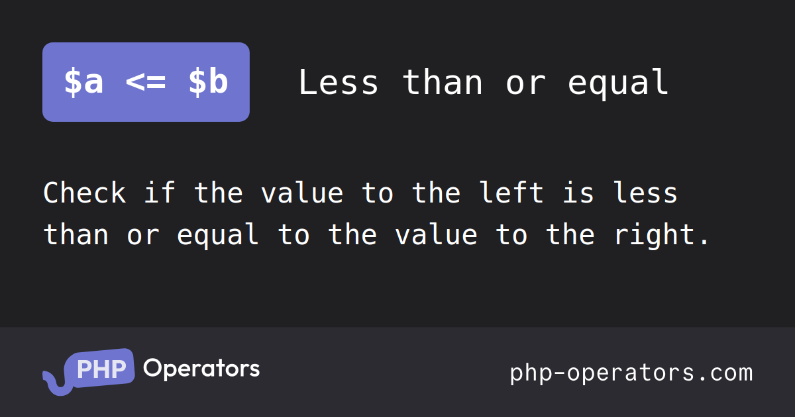This screenshot has height=417, width=795.
Task: Click the word "value" on the first description line
Action: 302,193
